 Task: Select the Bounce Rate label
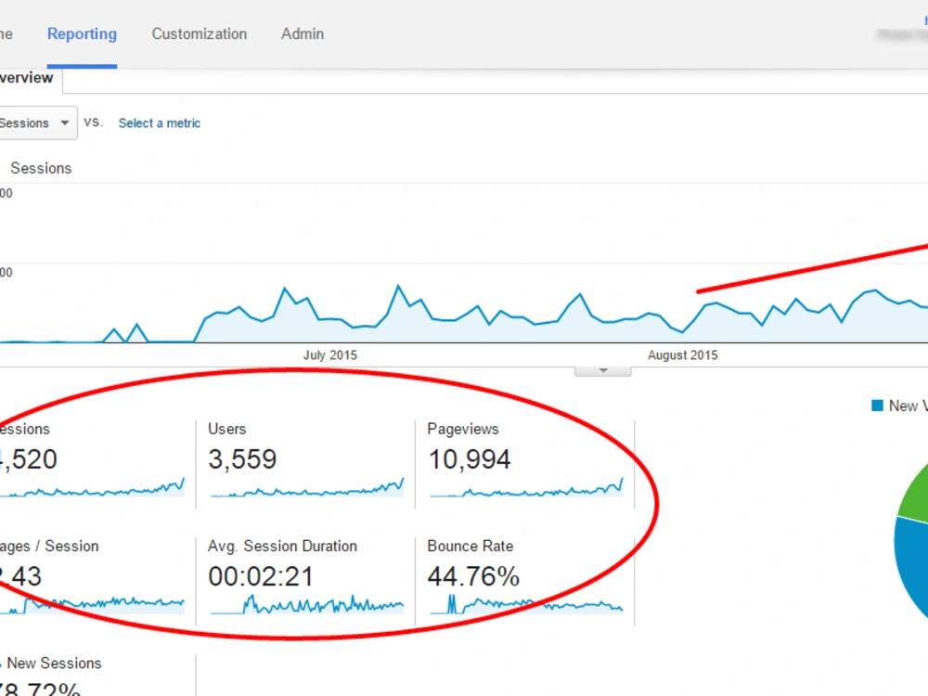pyautogui.click(x=470, y=546)
